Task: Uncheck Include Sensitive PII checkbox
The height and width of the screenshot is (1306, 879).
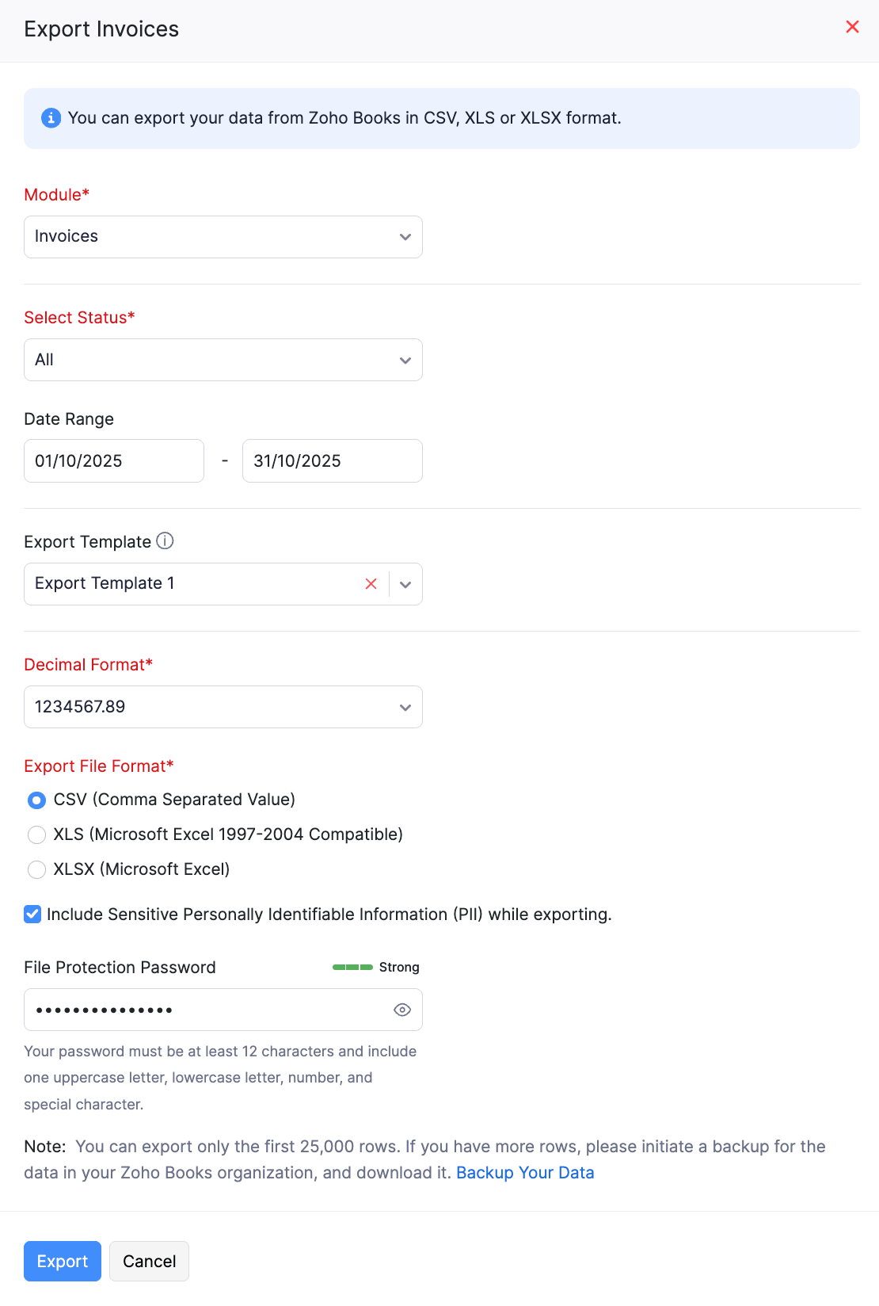Action: pos(32,915)
